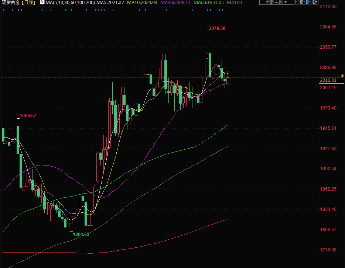
Task: Click the 1804.63 low price marker
Action: tap(81, 234)
